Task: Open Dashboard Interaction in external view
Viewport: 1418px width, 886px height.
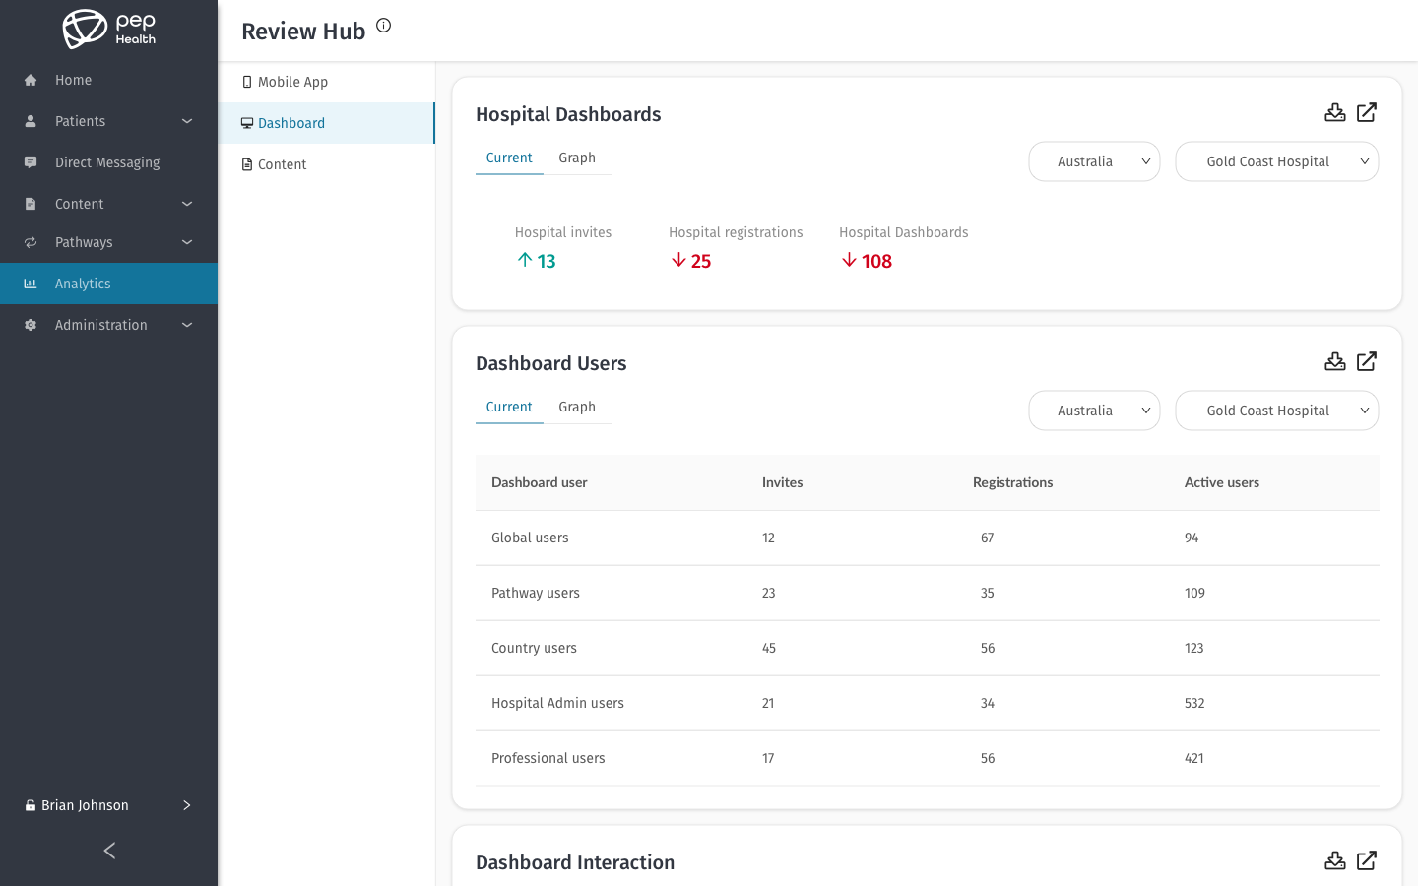Action: (1367, 860)
